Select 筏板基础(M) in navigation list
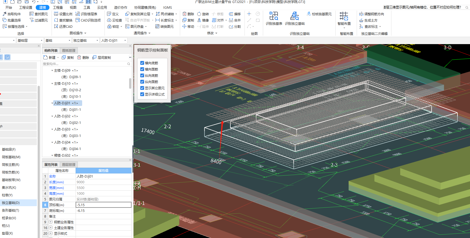Image resolution: width=470 pixels, height=238 pixels. [11, 157]
